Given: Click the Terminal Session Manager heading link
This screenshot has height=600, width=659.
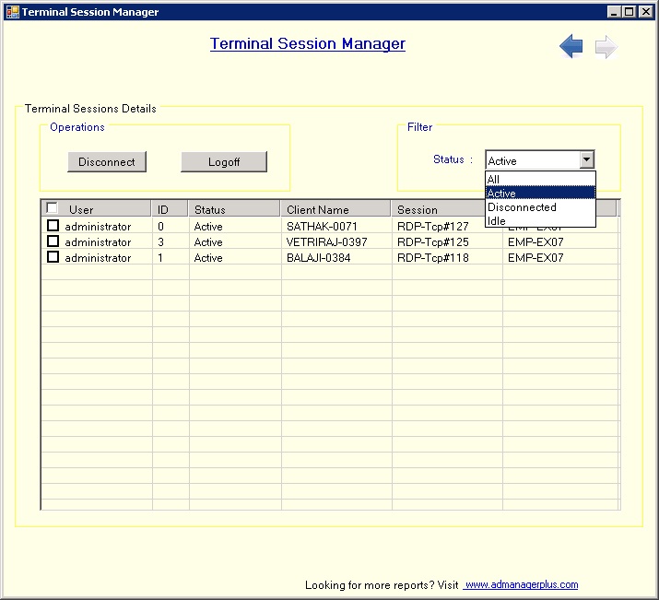Looking at the screenshot, I should pyautogui.click(x=308, y=43).
